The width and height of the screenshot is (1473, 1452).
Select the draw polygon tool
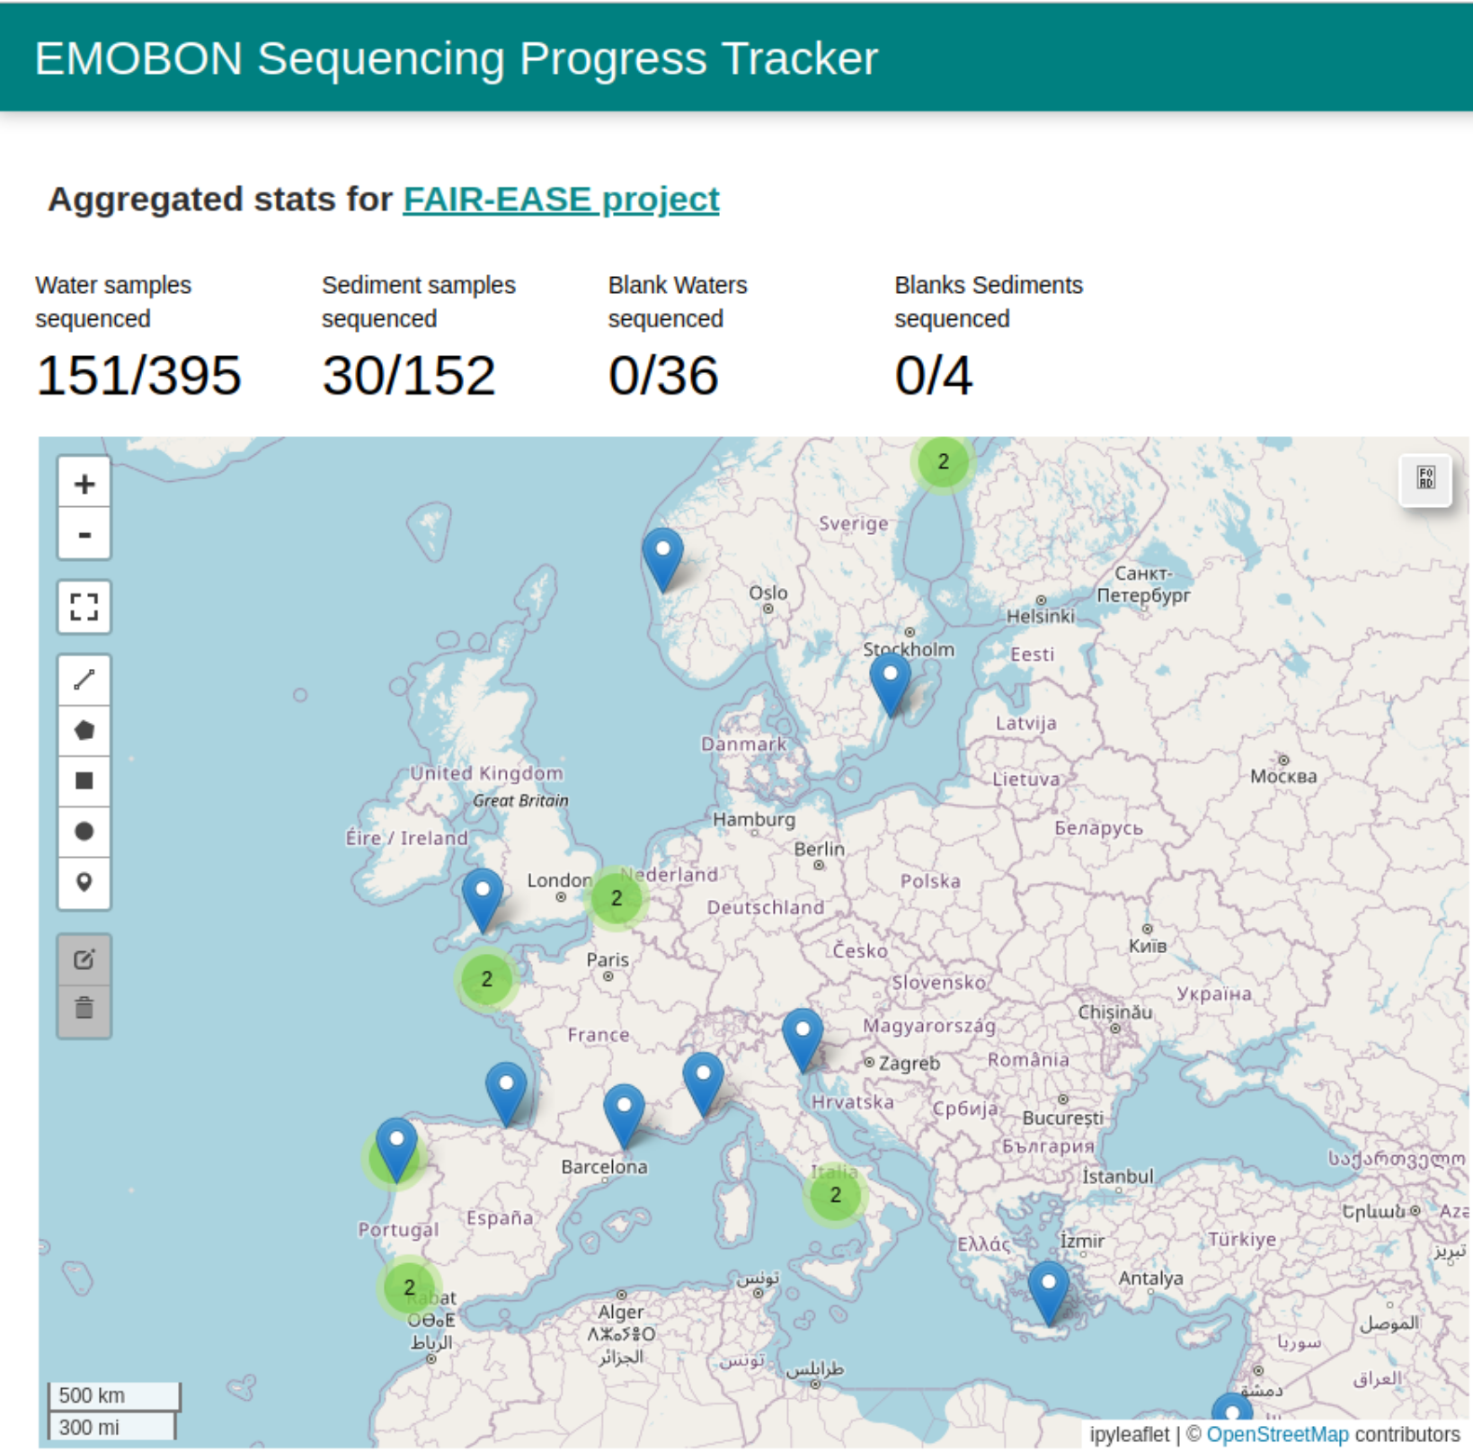[x=84, y=730]
